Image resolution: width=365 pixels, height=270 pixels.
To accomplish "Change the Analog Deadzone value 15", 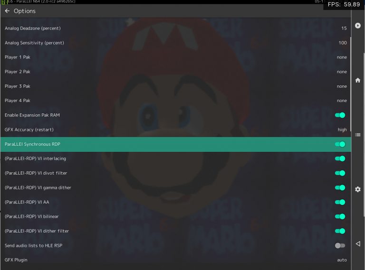I will point(344,28).
